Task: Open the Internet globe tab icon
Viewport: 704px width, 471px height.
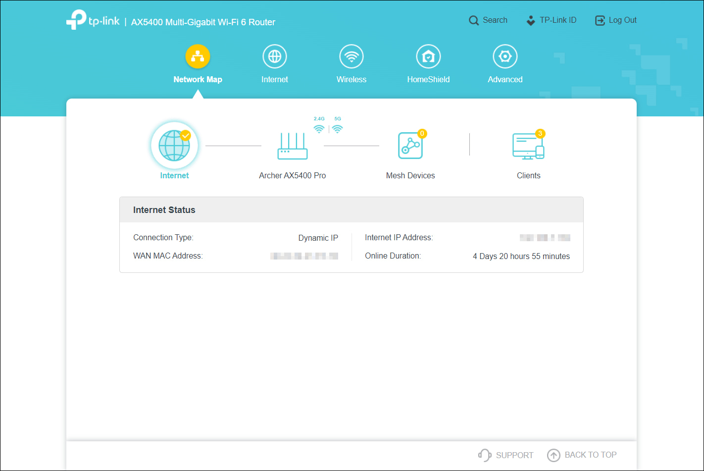Action: click(x=275, y=56)
